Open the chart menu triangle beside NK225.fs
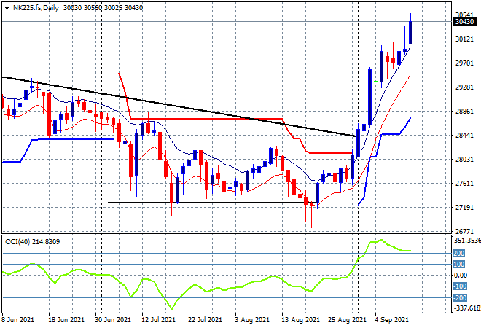 point(7,8)
